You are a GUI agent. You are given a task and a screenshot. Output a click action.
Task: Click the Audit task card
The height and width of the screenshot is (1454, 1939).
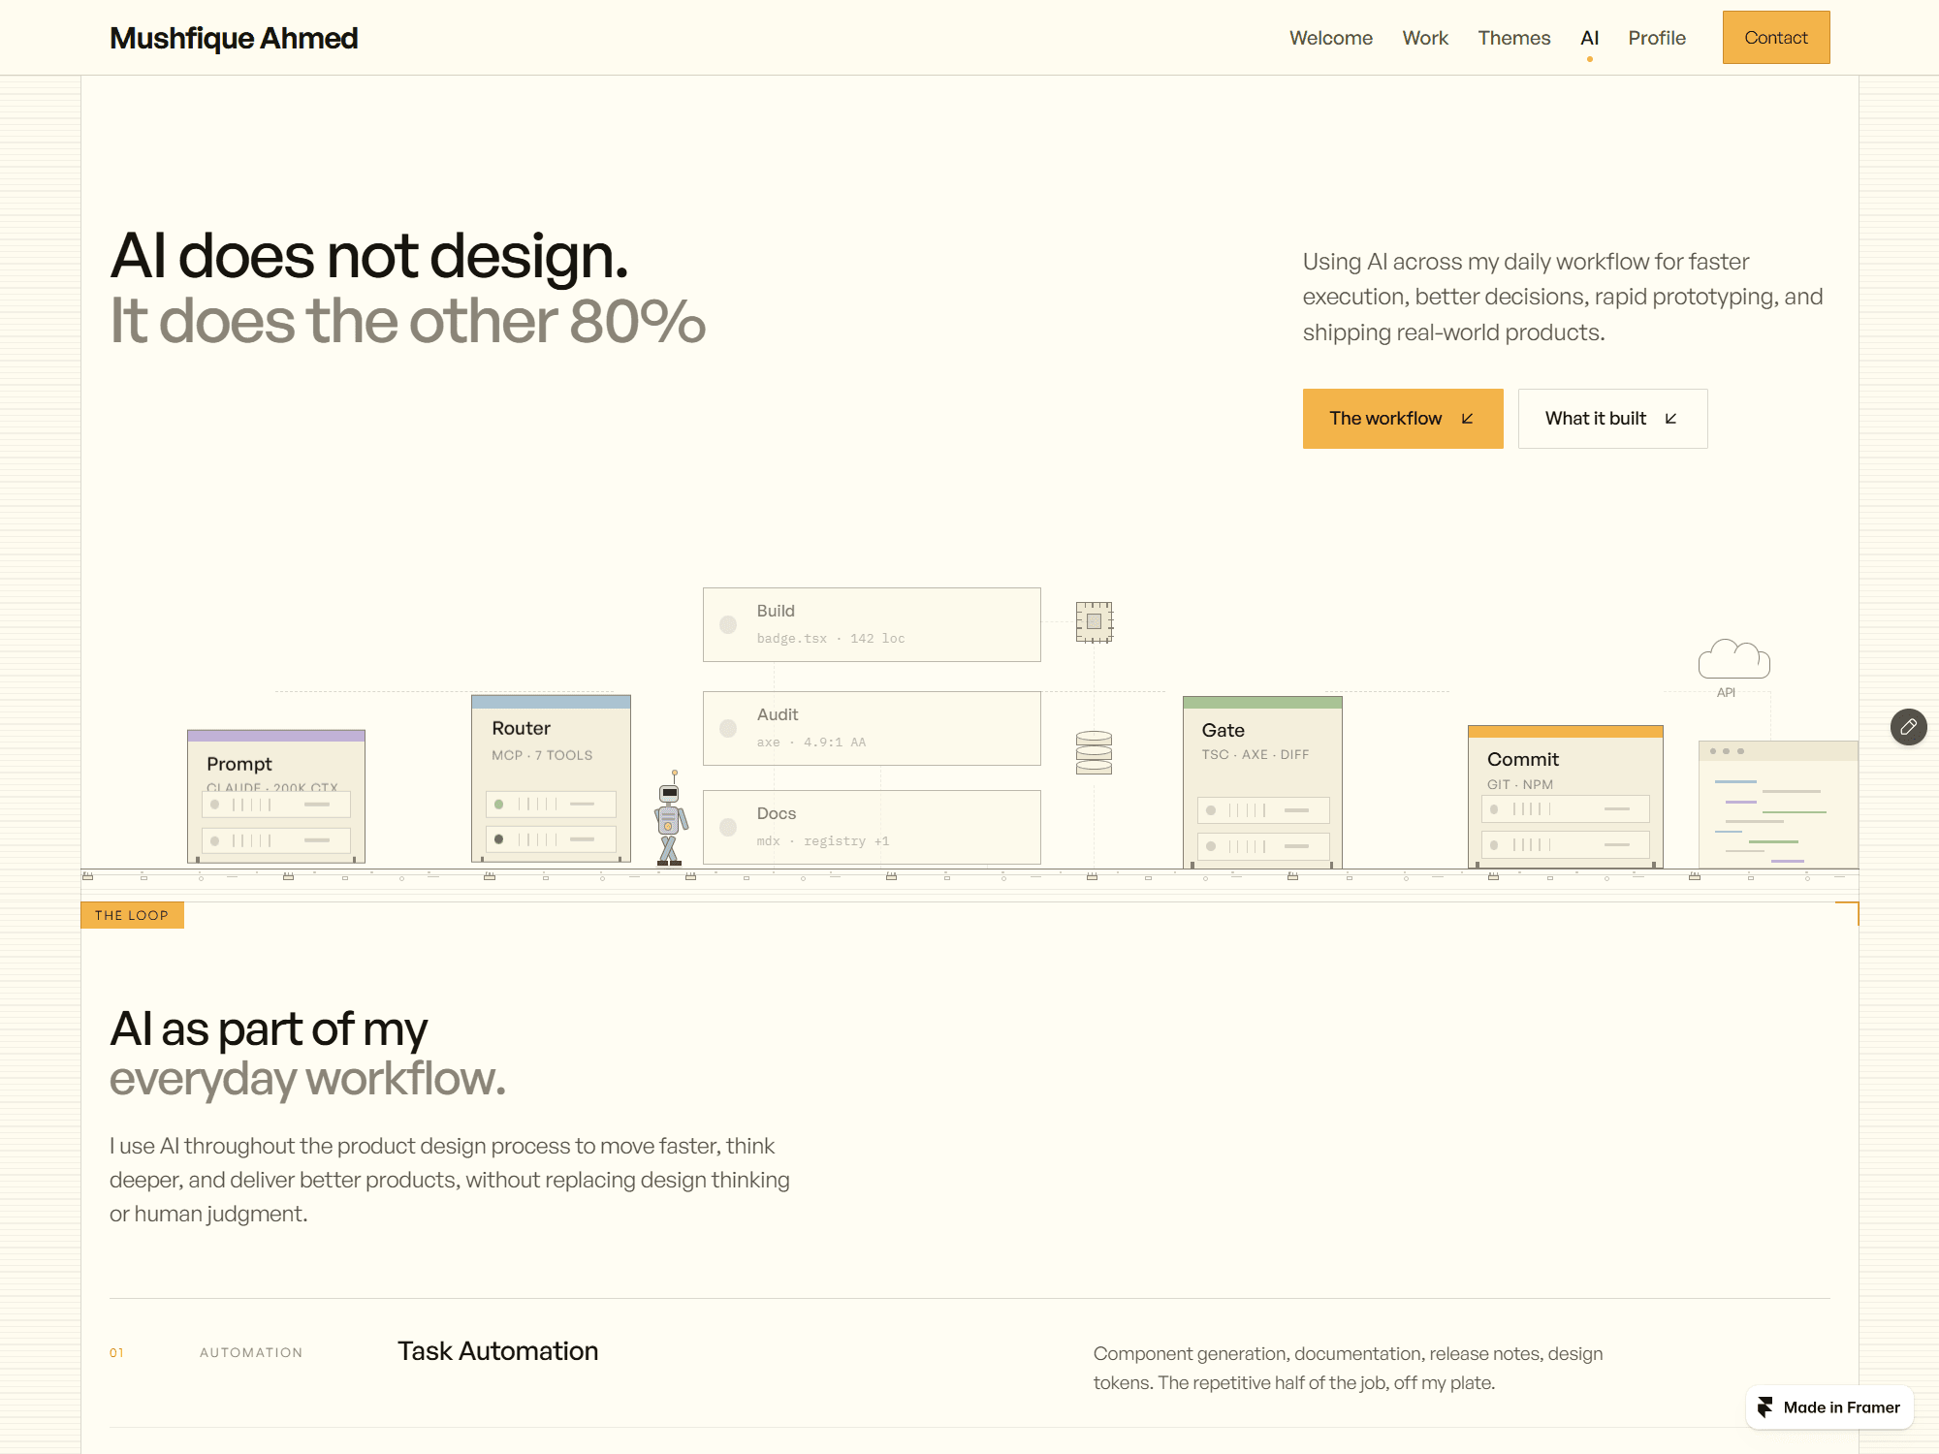(872, 728)
